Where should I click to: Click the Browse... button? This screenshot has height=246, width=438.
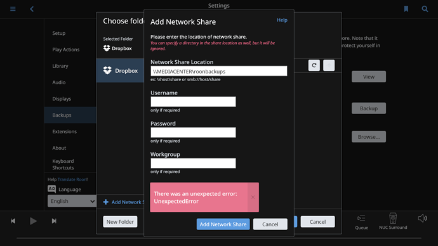click(x=369, y=137)
